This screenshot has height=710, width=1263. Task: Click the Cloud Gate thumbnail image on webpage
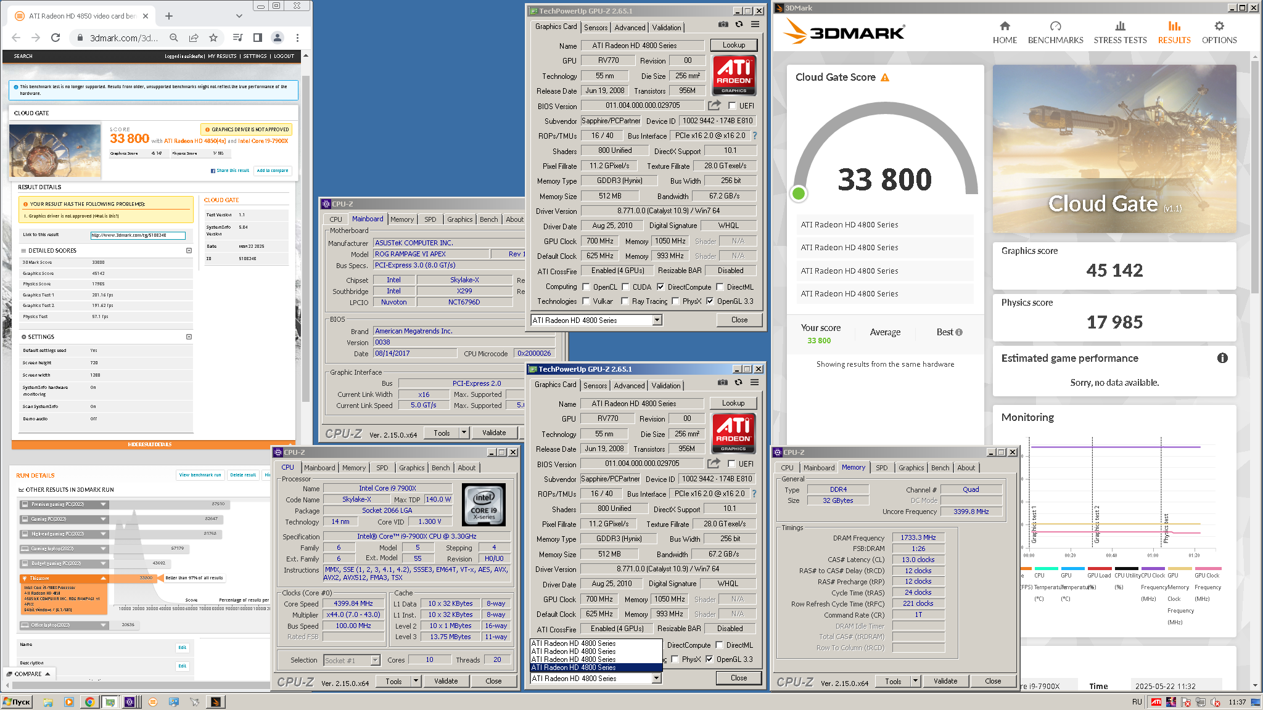55,150
